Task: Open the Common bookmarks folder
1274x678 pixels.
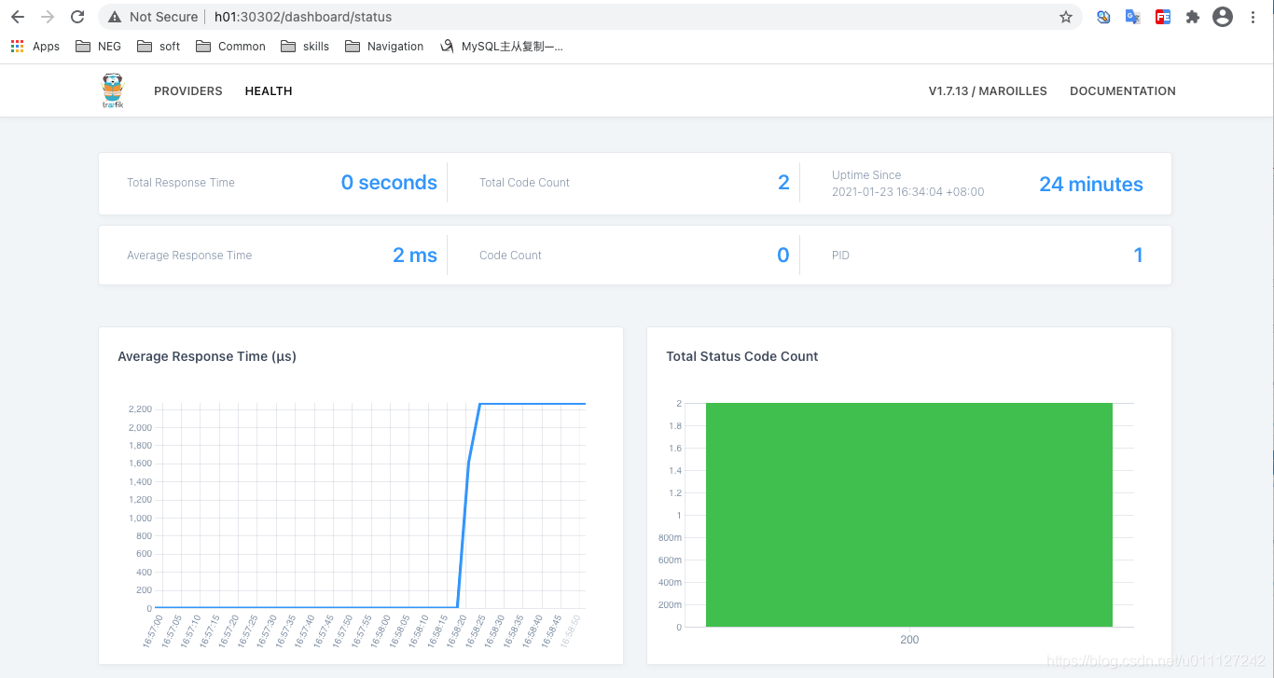Action: point(230,46)
